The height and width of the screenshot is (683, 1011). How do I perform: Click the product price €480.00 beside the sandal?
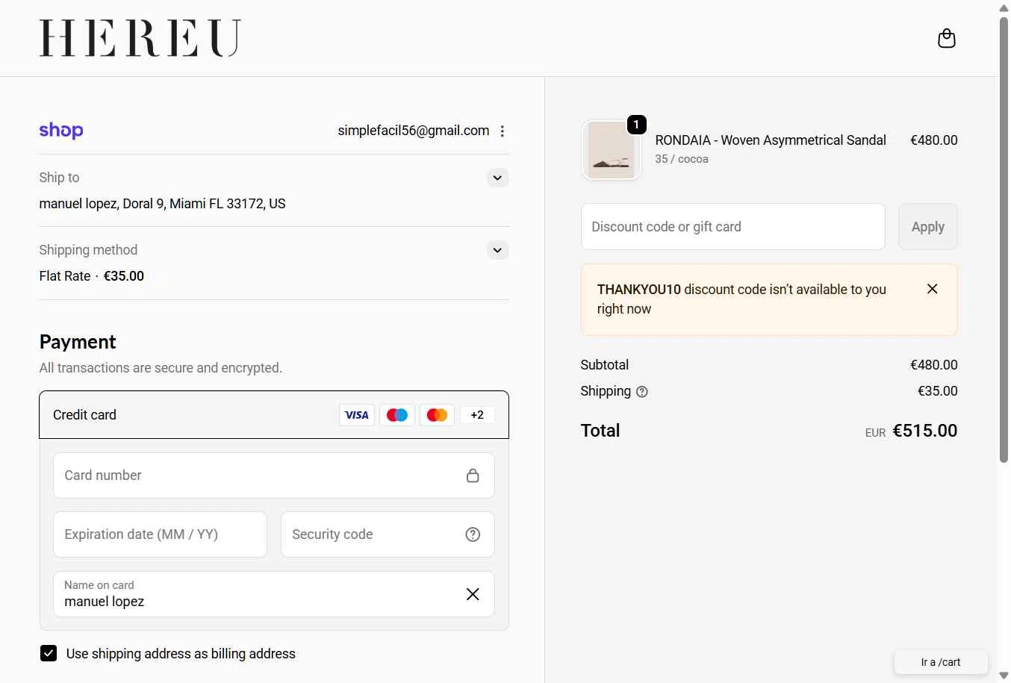(x=933, y=140)
